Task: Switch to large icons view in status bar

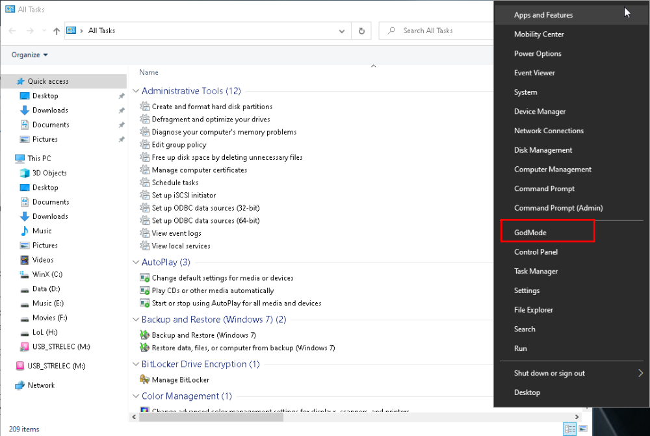Action: pyautogui.click(x=583, y=429)
